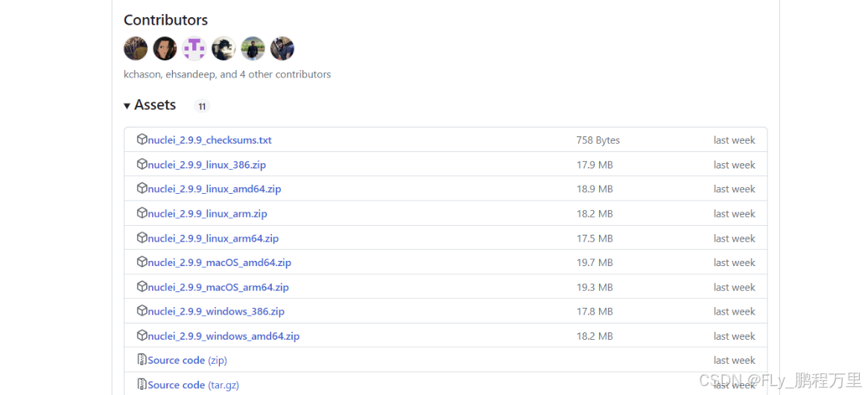Image resolution: width=865 pixels, height=395 pixels.
Task: Open the second contributor avatar, dark-haired cartoon face
Action: click(165, 48)
